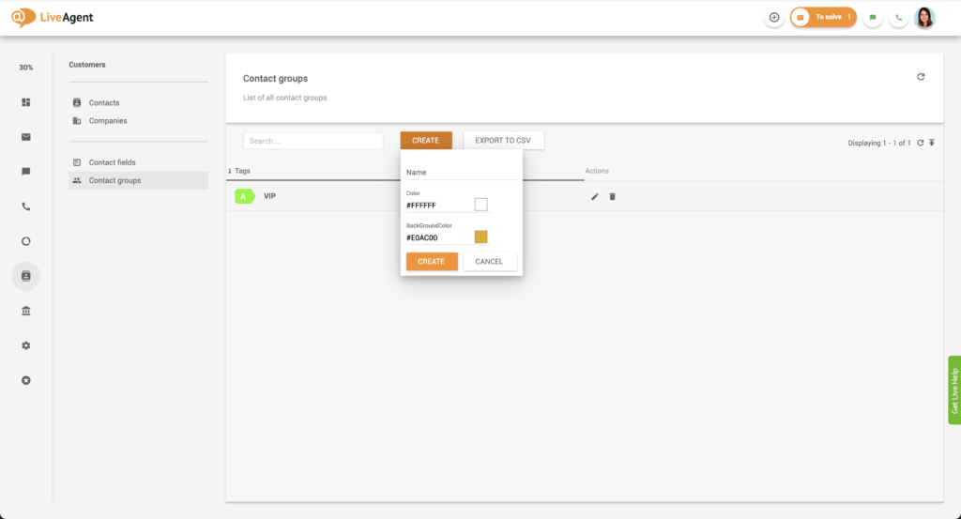This screenshot has height=519, width=961.
Task: Click the orange CREATE button in popup
Action: click(432, 261)
